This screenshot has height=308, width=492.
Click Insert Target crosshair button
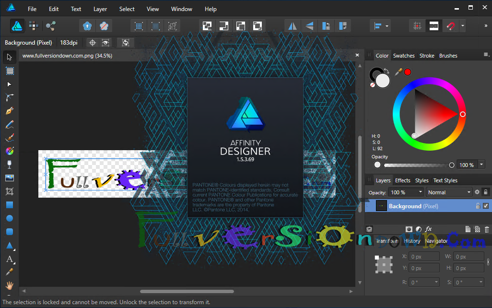[92, 43]
